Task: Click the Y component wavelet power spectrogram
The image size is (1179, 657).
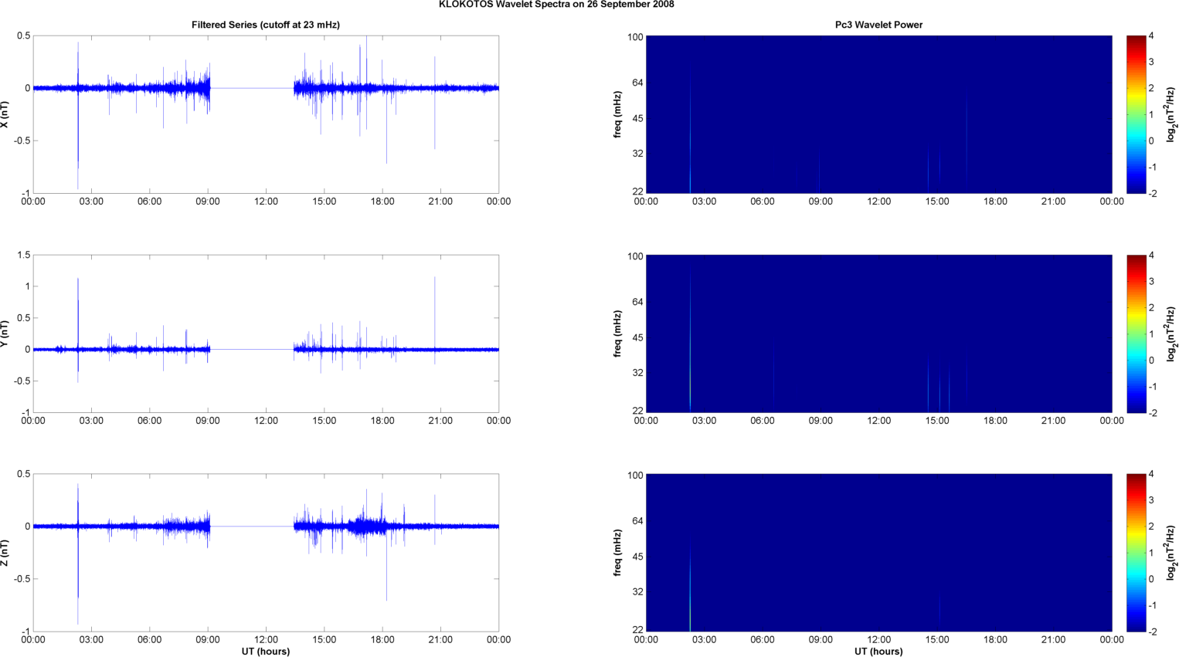Action: tap(878, 334)
